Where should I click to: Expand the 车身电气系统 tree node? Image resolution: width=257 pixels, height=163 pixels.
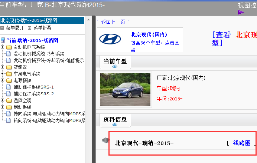[2, 74]
